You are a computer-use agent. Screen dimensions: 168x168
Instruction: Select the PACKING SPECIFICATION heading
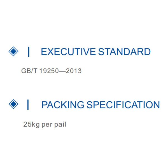pos(100,105)
